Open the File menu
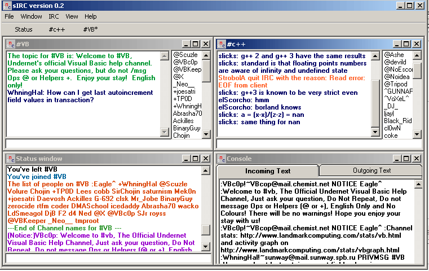 click(x=9, y=16)
